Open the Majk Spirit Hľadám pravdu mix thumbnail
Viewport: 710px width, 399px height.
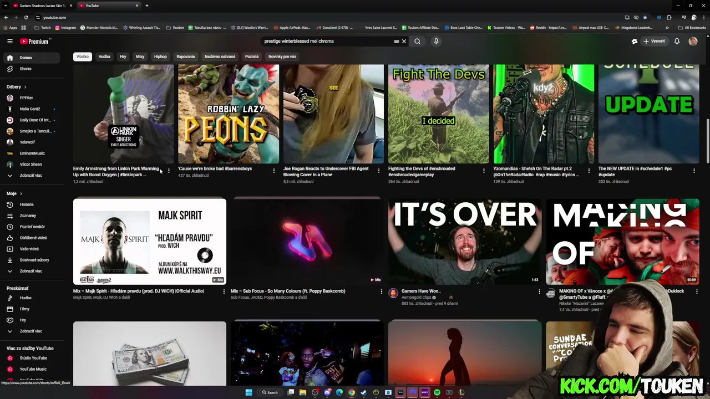(x=150, y=242)
